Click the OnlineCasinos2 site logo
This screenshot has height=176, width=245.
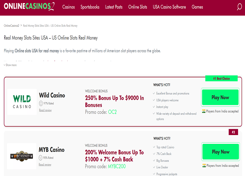click(x=29, y=7)
